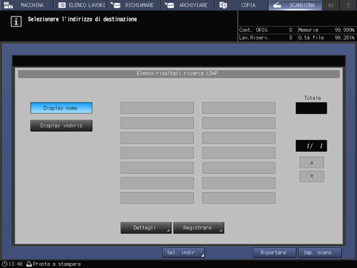Image resolution: width=357 pixels, height=268 pixels.
Task: Click the Registrare button
Action: tap(199, 228)
